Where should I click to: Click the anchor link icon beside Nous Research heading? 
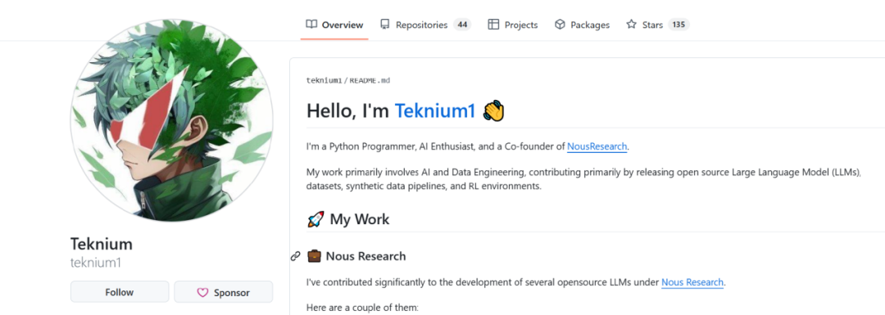pos(295,256)
